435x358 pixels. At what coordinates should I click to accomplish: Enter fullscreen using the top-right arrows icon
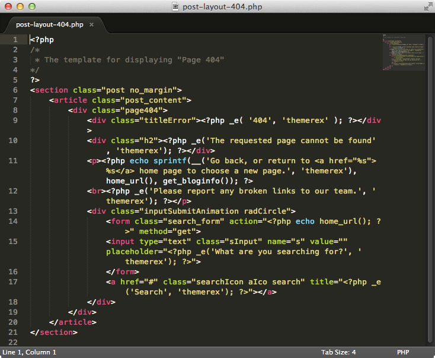[x=427, y=7]
